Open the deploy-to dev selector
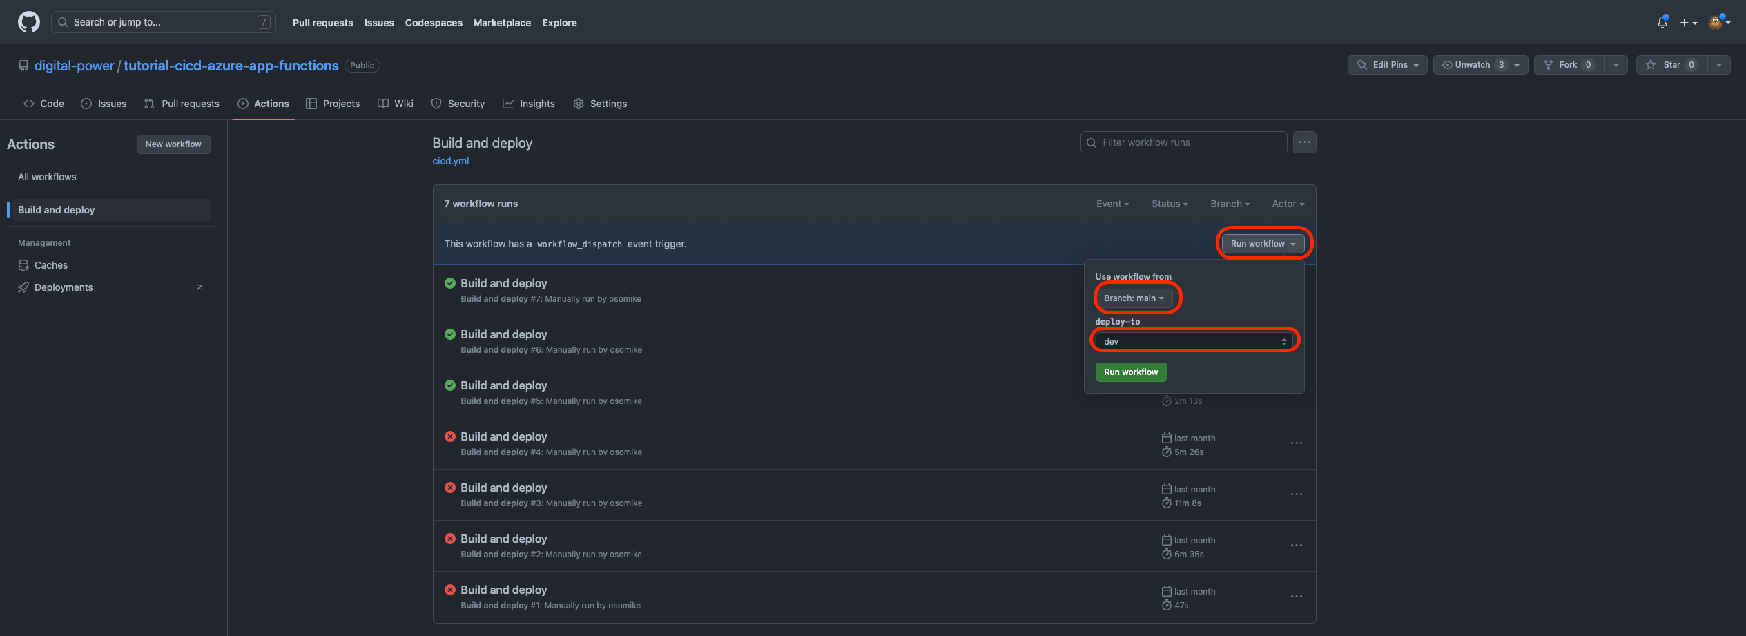The width and height of the screenshot is (1746, 636). (x=1194, y=340)
